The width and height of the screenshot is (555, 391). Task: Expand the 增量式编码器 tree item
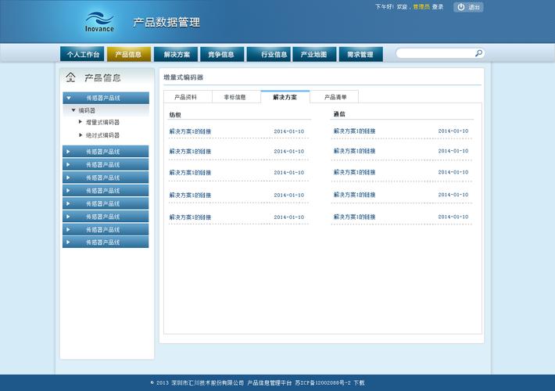tap(80, 122)
